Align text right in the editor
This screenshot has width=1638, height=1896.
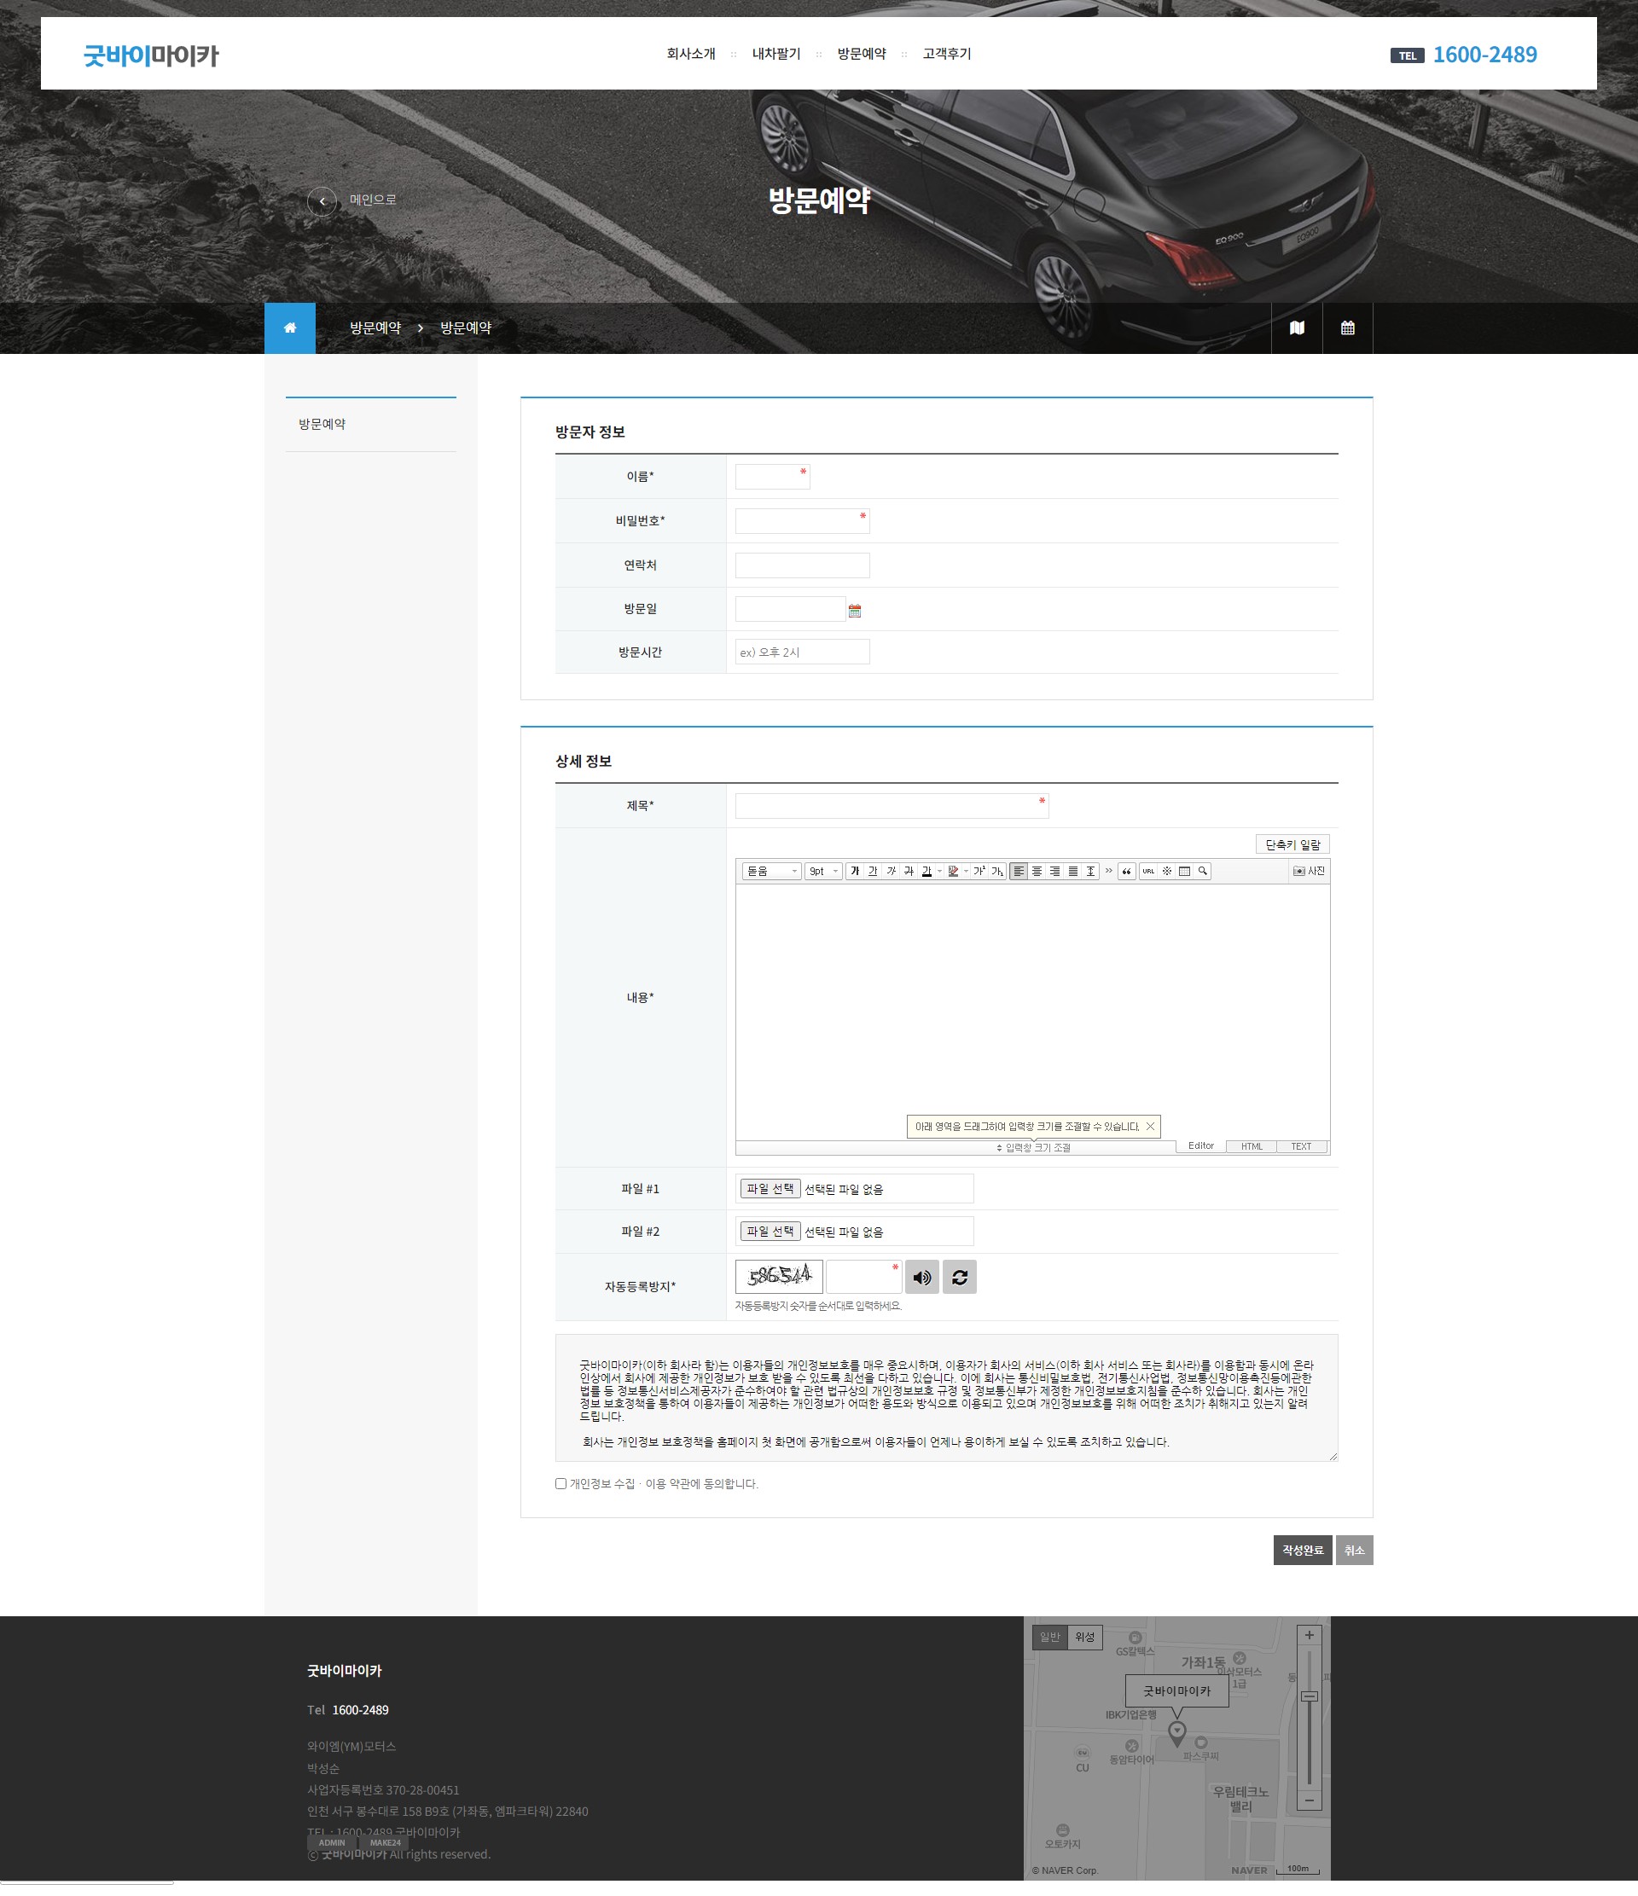pos(1055,871)
